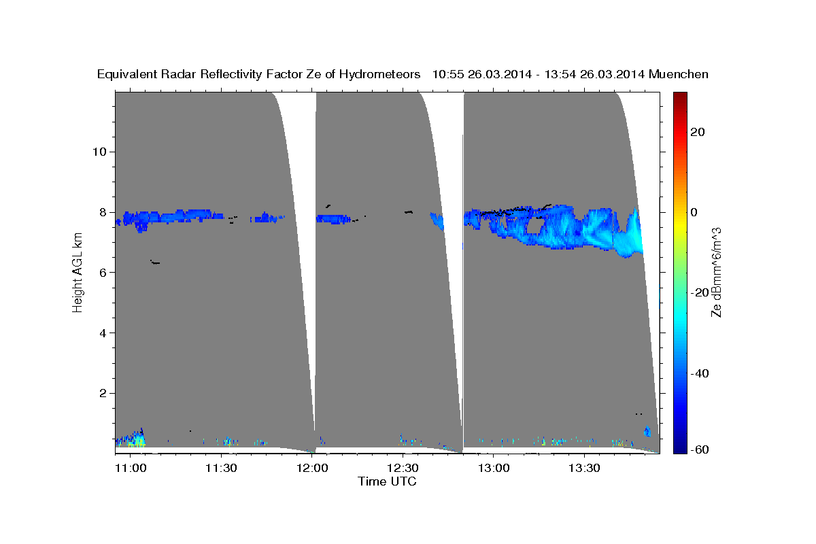Click the "Height AGL km" axis label
This screenshot has height=544, width=816.
[x=78, y=272]
